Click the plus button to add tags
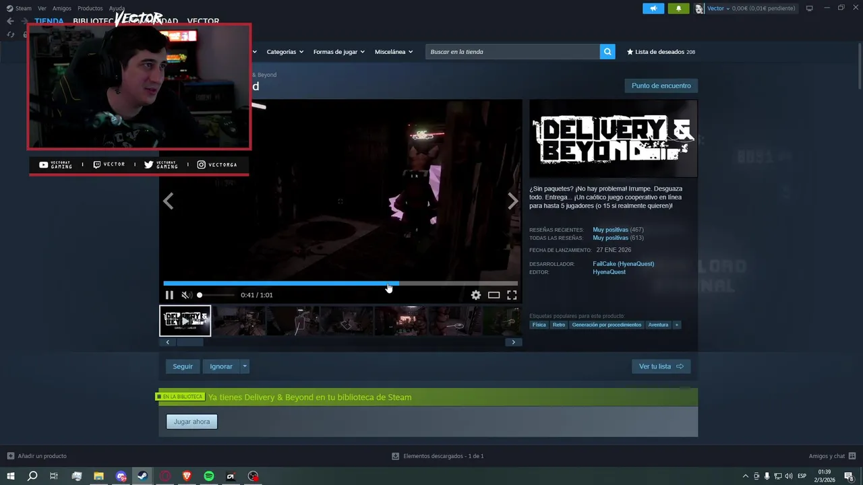863x485 pixels. [x=677, y=325]
